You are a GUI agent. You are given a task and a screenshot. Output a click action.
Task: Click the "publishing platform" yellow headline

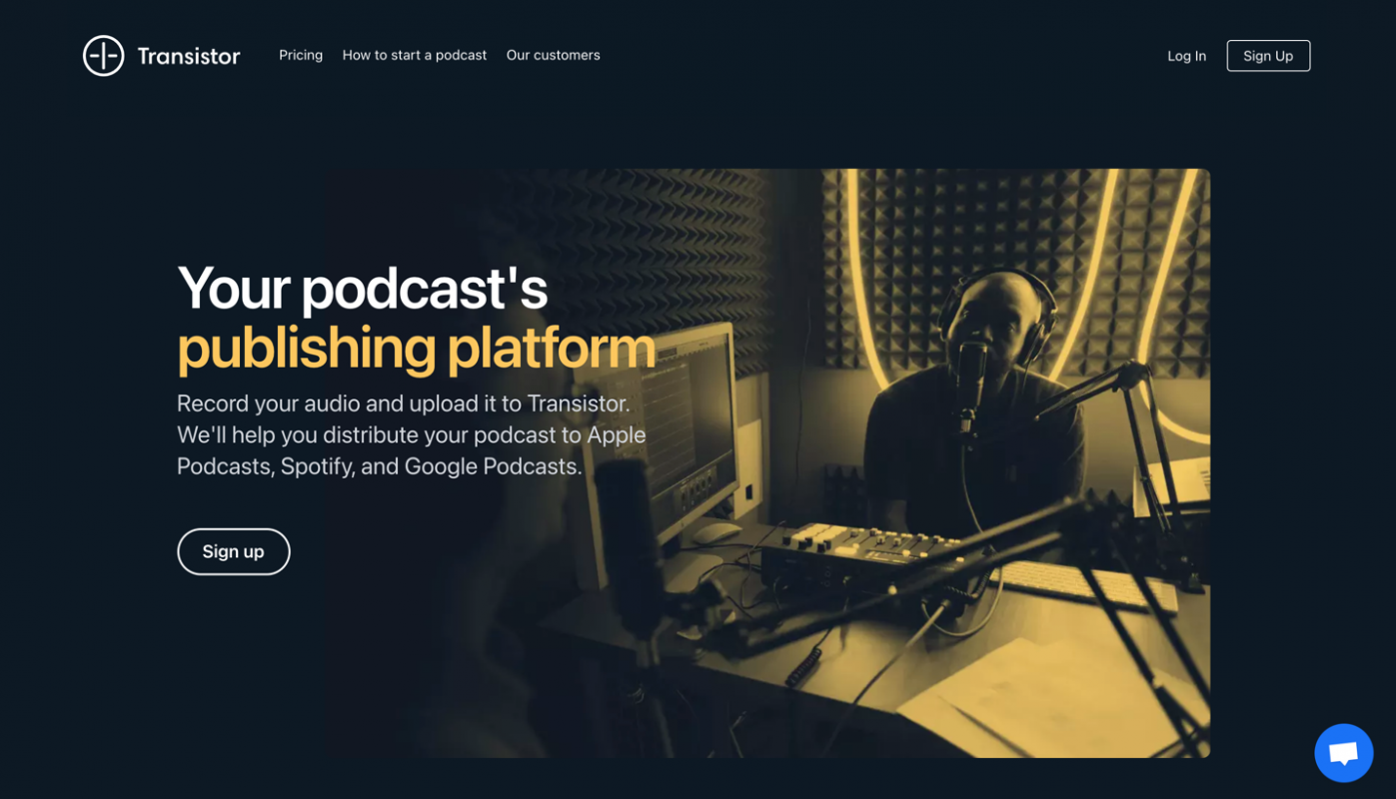[x=416, y=348]
